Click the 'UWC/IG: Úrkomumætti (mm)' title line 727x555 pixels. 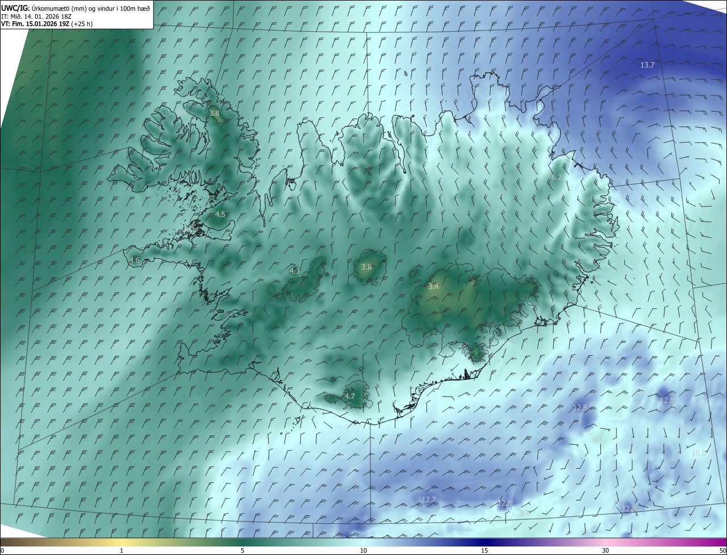(x=76, y=7)
